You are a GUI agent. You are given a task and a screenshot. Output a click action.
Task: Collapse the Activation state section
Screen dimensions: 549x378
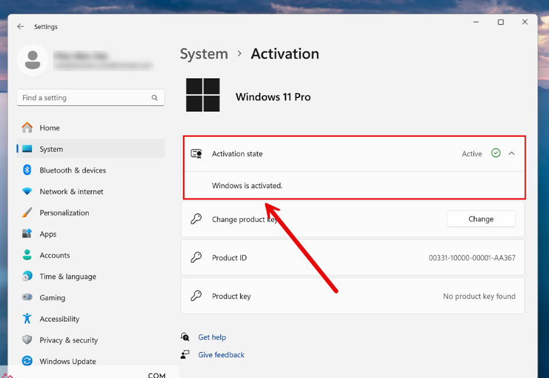click(511, 154)
